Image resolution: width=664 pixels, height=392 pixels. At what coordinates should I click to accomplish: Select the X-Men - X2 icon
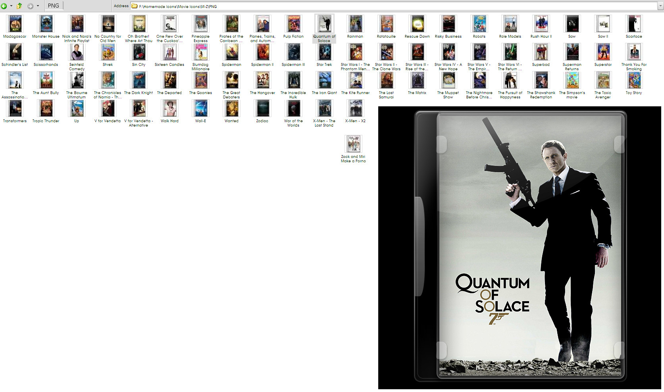[356, 108]
